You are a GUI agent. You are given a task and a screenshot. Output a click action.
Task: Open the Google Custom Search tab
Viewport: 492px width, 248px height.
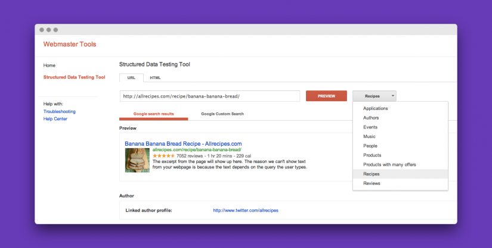pyautogui.click(x=222, y=114)
